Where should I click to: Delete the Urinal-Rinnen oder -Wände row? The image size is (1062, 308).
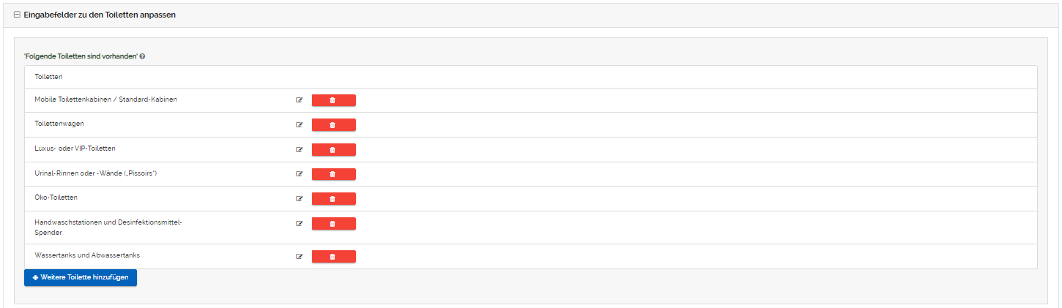click(x=333, y=174)
